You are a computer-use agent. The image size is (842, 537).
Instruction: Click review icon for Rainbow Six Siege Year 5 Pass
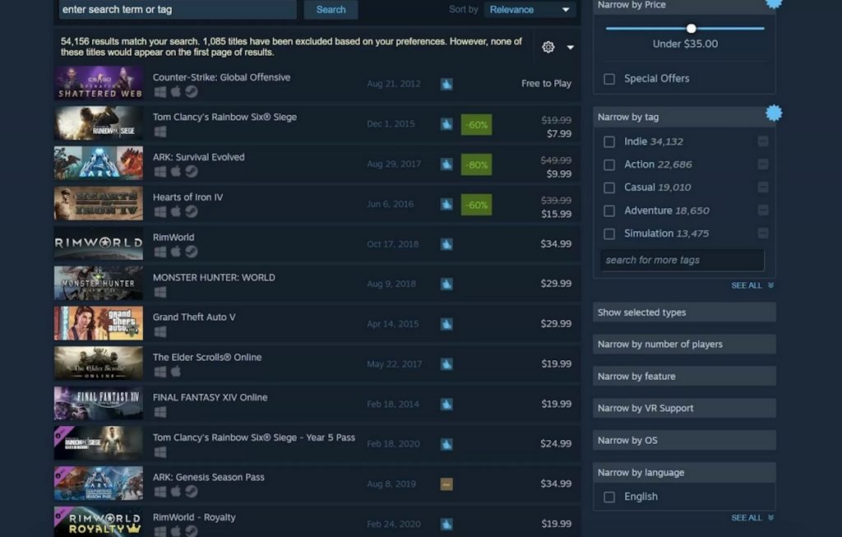click(446, 444)
